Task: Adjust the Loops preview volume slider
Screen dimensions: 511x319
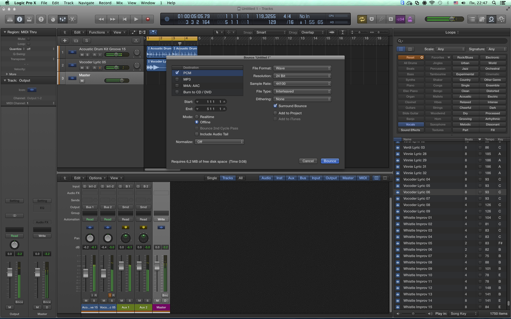Action: (x=413, y=314)
